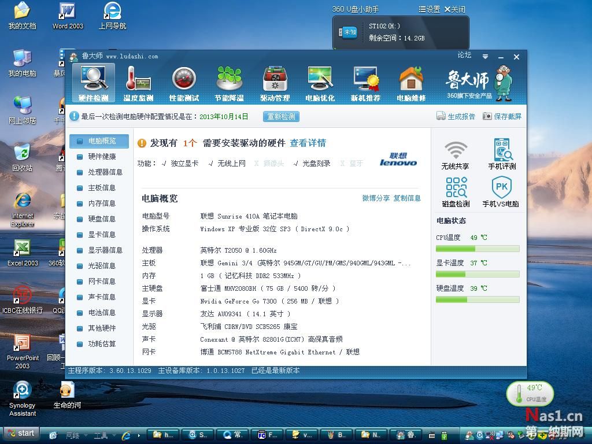Launch the 手机VS电脑 PK tool
592x444 pixels.
click(x=501, y=192)
